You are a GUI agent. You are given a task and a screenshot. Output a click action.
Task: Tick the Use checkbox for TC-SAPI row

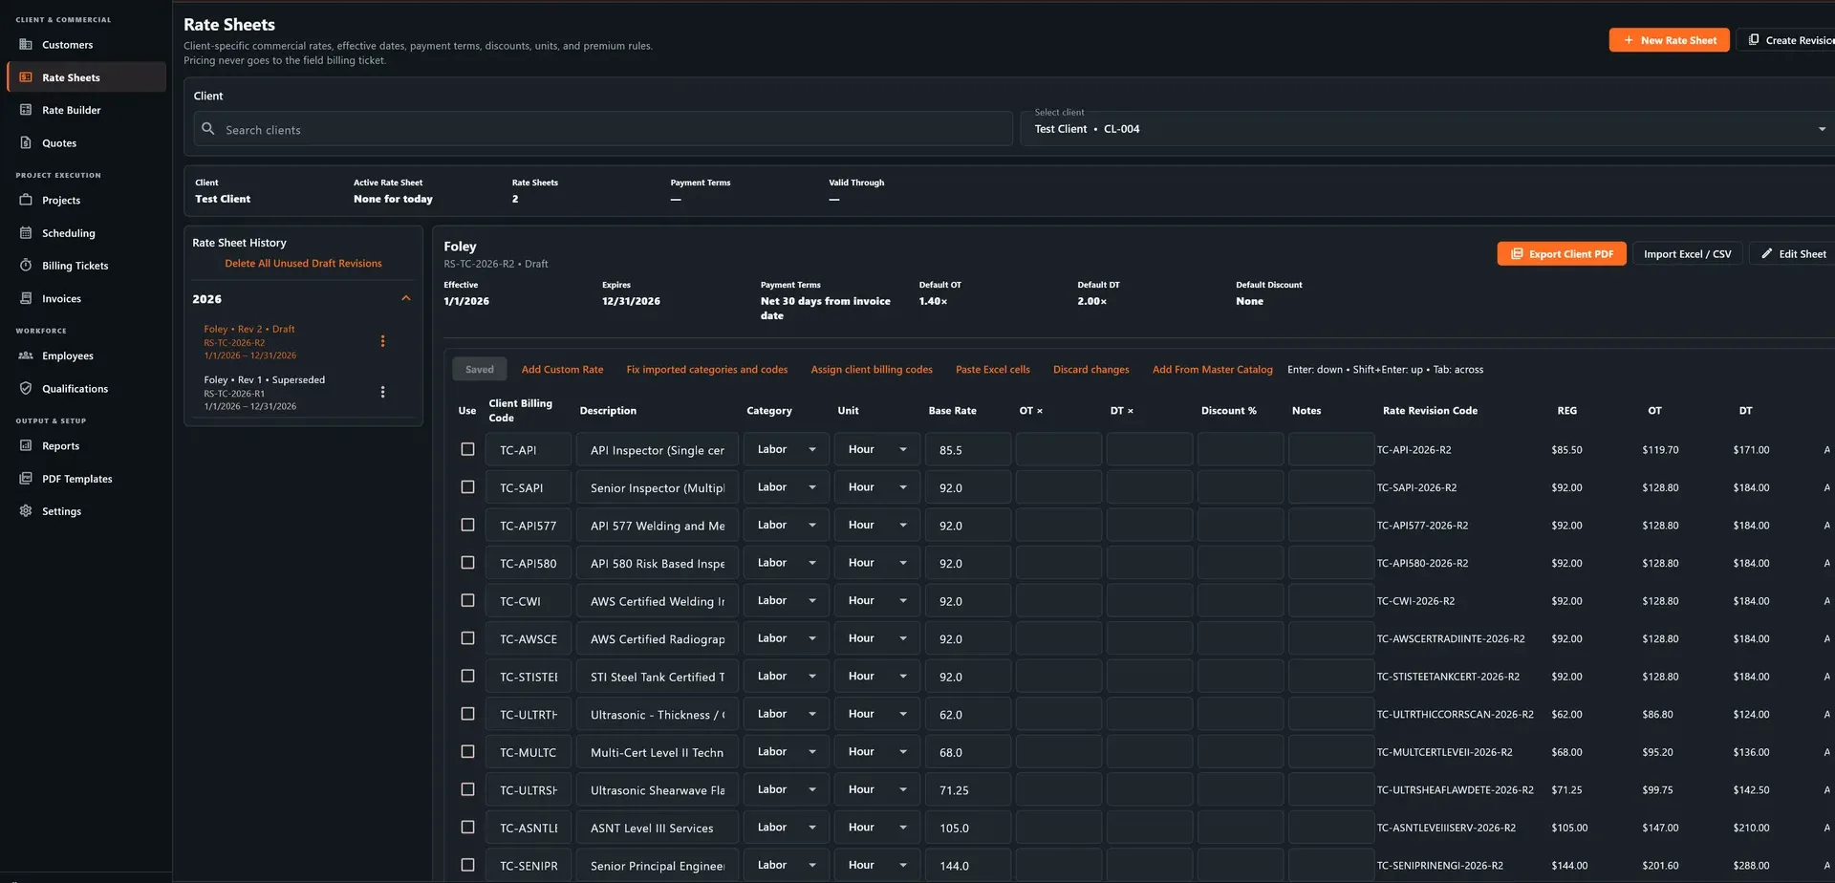(467, 487)
